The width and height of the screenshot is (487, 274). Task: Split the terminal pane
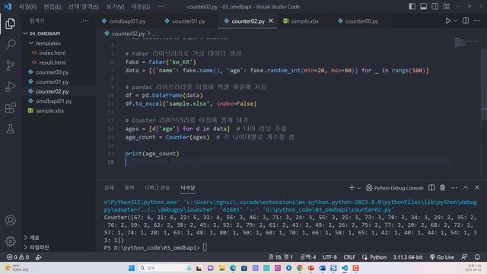point(431,188)
